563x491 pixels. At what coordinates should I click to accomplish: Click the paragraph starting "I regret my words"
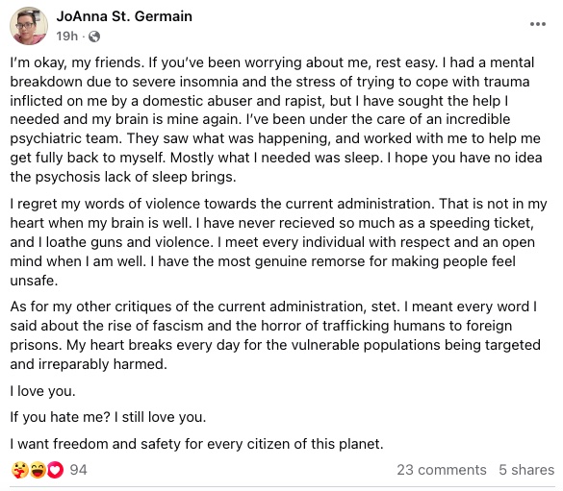coord(278,242)
